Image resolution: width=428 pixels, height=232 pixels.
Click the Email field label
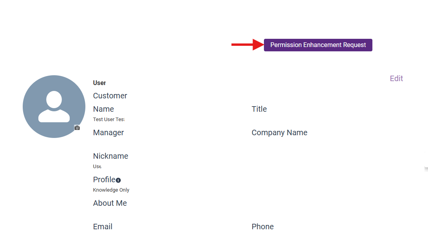(x=103, y=227)
